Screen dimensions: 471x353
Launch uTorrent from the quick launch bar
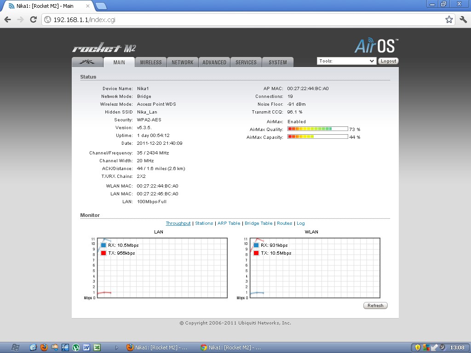click(x=76, y=347)
